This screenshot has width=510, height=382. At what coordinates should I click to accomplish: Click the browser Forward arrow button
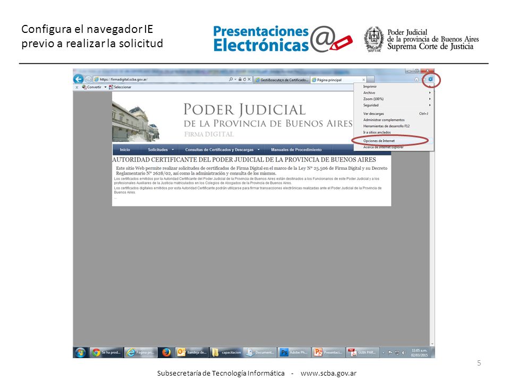tap(88, 79)
